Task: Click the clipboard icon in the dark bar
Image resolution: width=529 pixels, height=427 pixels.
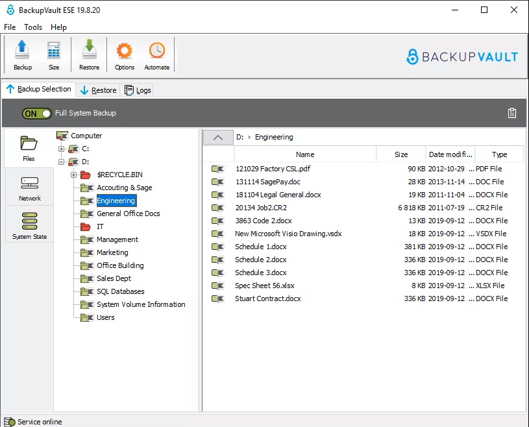Action: tap(511, 113)
